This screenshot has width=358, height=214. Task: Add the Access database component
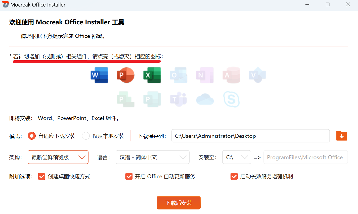231,75
